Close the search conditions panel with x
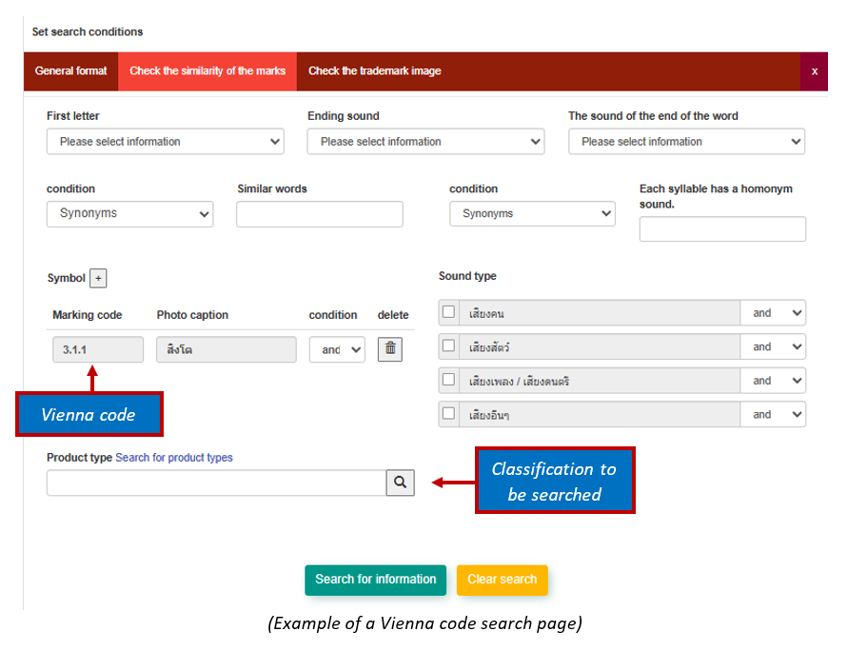This screenshot has height=651, width=848. [814, 71]
